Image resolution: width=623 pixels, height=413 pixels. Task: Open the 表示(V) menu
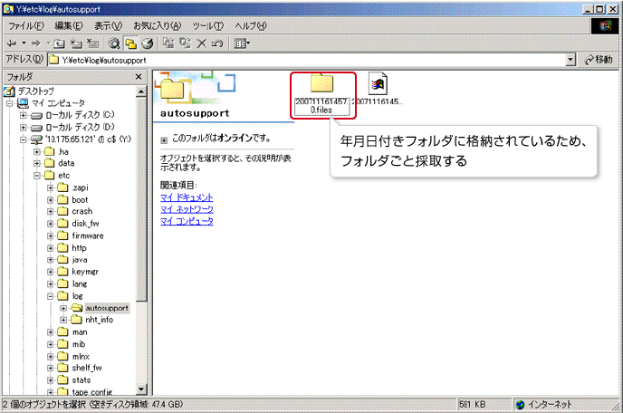tap(108, 26)
